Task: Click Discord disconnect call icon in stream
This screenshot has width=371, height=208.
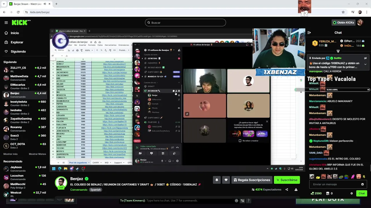Action: click(177, 148)
